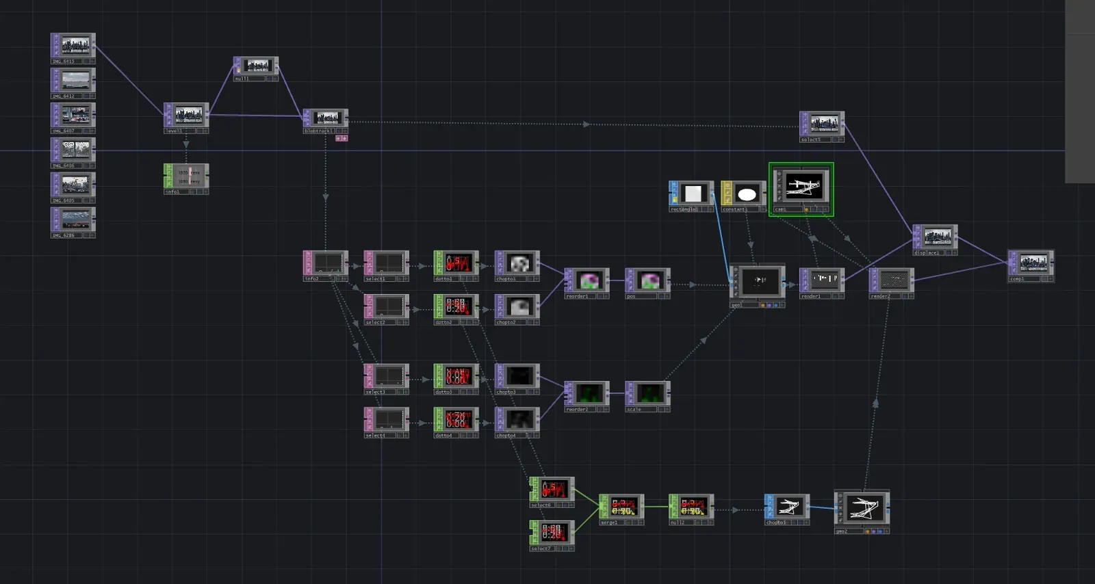Screen dimensions: 1095x584
Task: Toggle the blue display flag on geo2
Action: (x=879, y=531)
